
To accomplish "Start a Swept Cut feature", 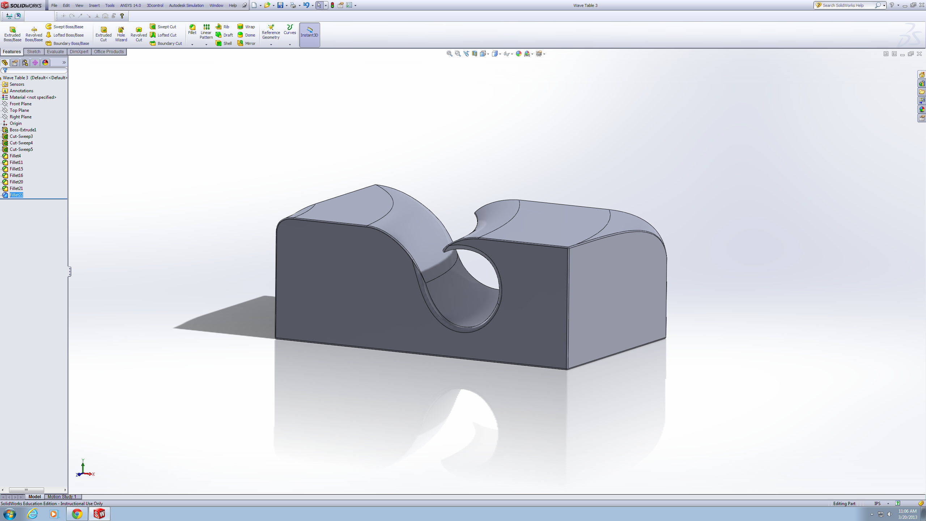I will [x=163, y=26].
